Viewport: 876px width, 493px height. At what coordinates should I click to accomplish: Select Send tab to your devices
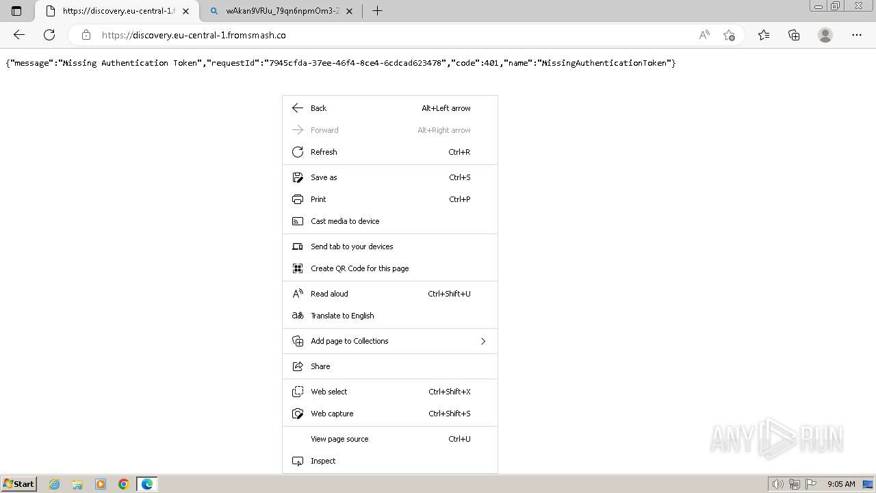[390, 246]
